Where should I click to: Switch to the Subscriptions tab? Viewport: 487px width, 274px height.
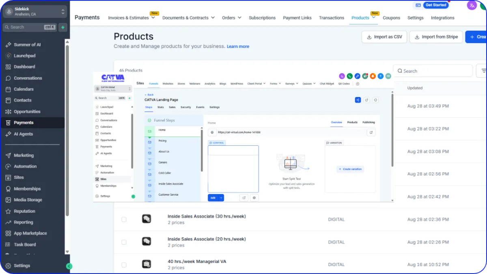pos(262,18)
